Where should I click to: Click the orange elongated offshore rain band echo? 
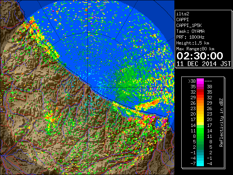click(147, 105)
